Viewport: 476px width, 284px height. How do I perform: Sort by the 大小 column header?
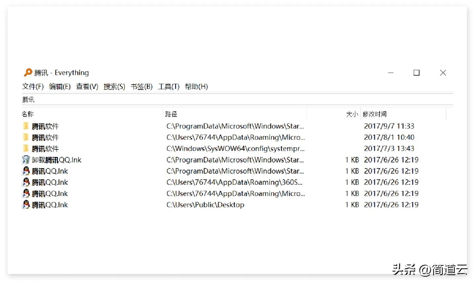click(333, 114)
